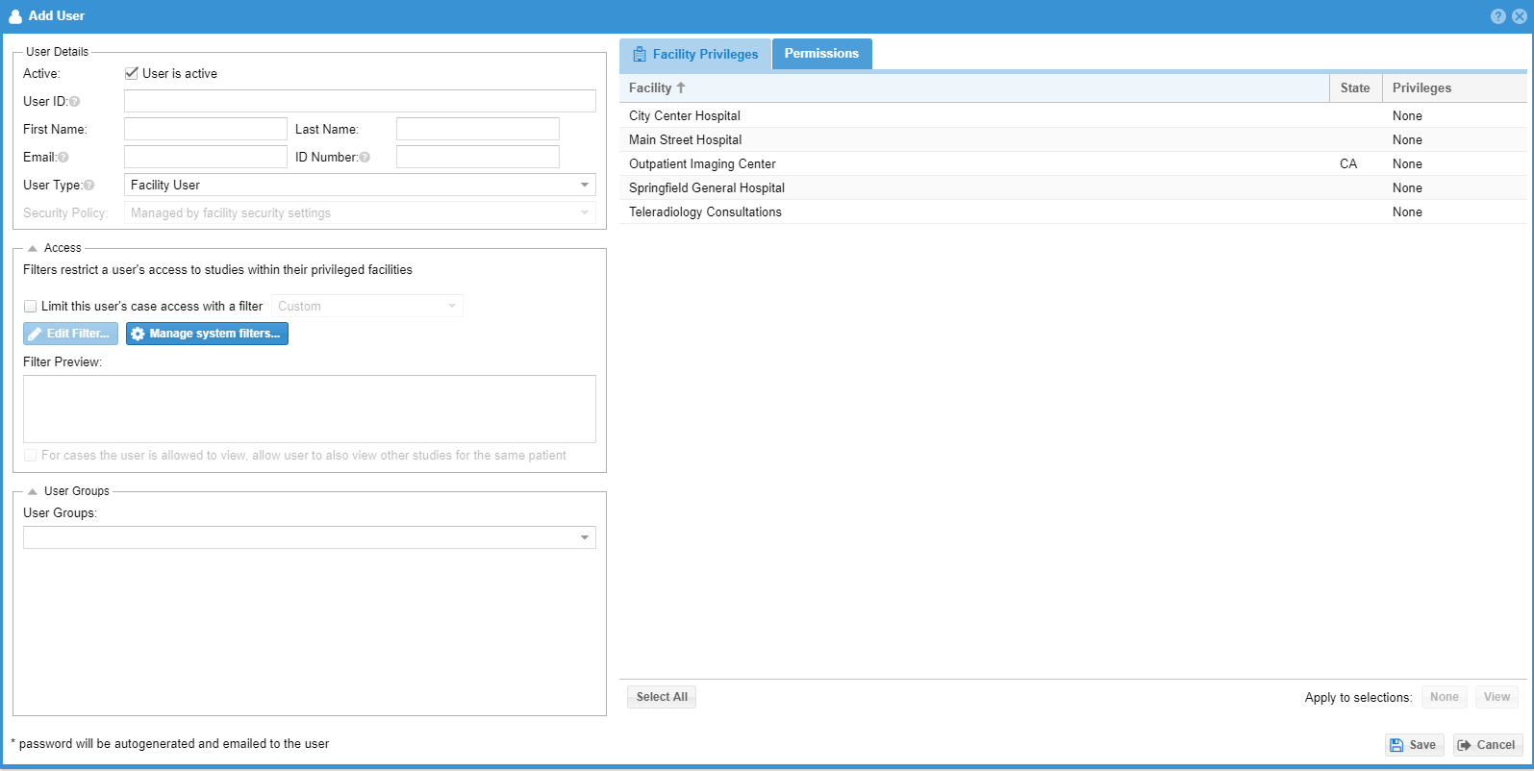Click Manage system filters button
The image size is (1534, 771).
(207, 334)
